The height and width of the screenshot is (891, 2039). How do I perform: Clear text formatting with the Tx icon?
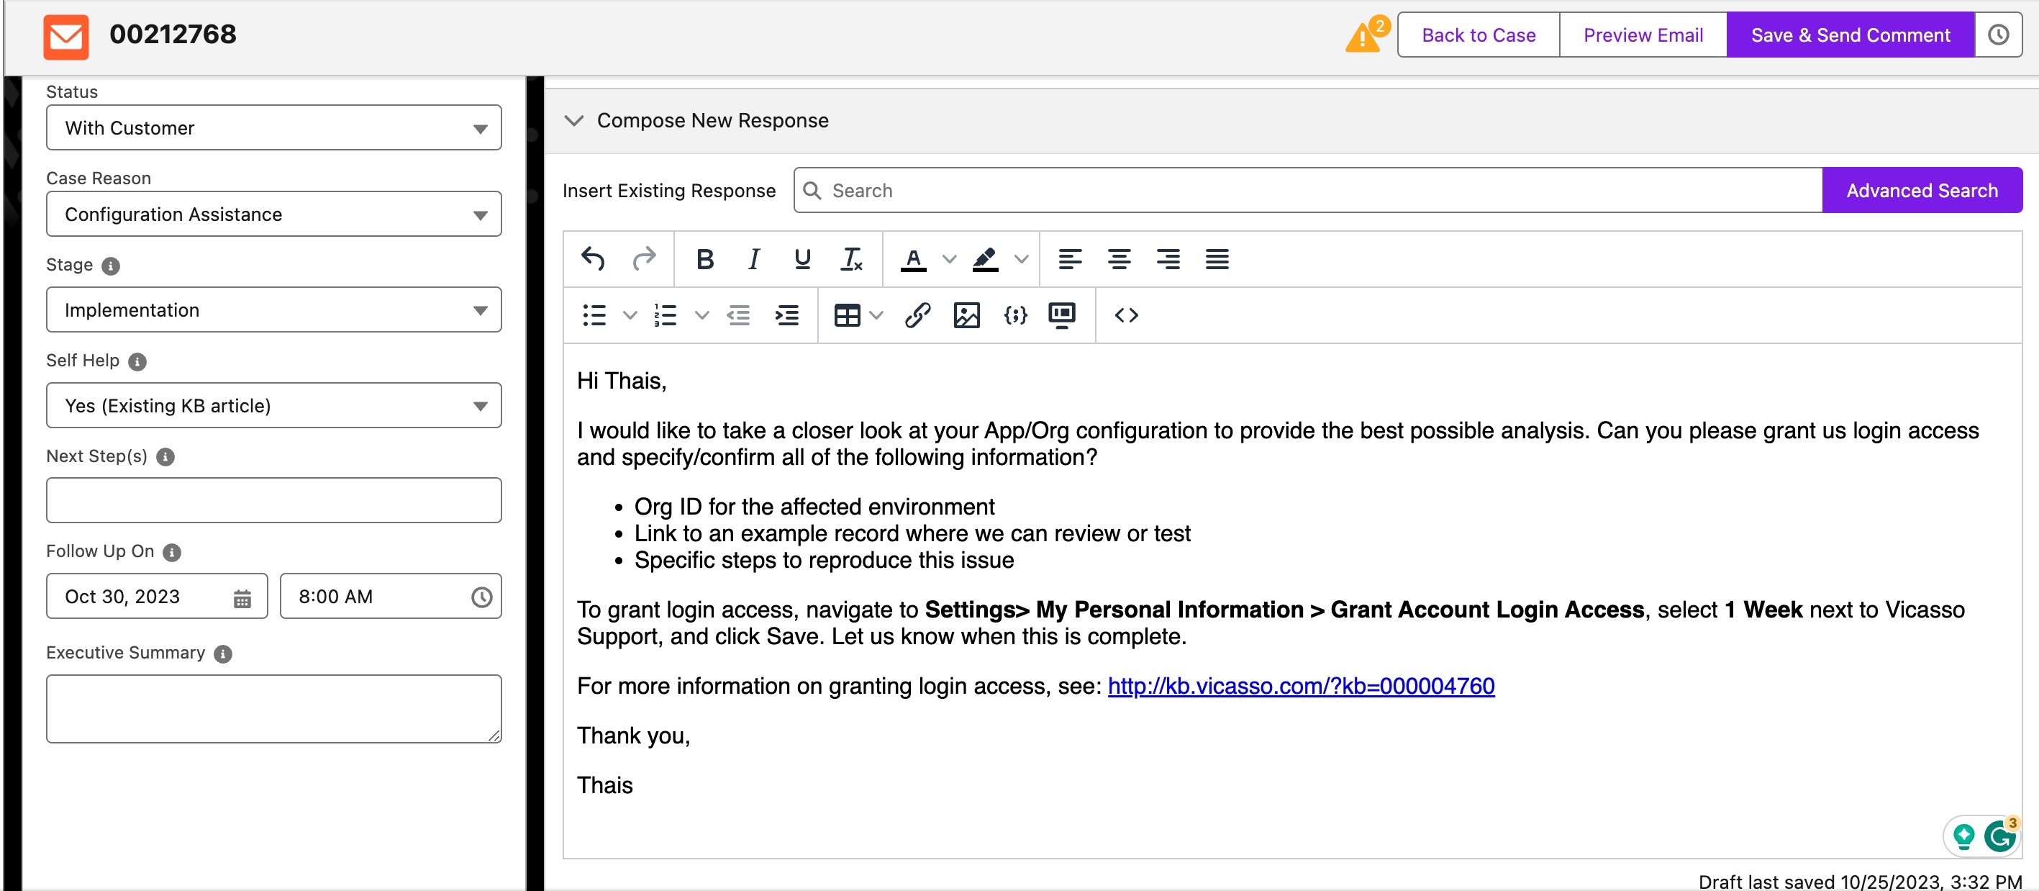coord(851,258)
